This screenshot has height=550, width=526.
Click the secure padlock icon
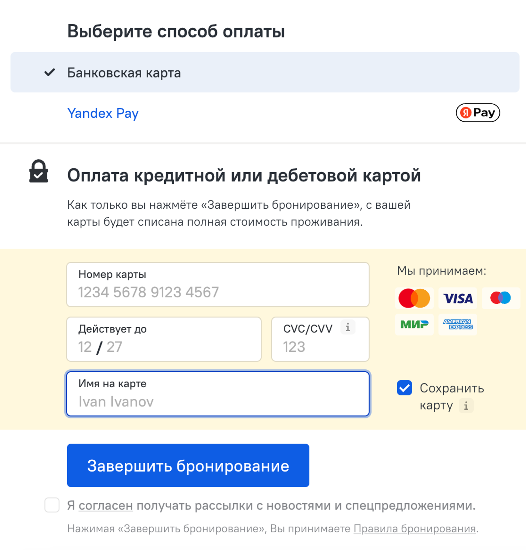tap(39, 171)
